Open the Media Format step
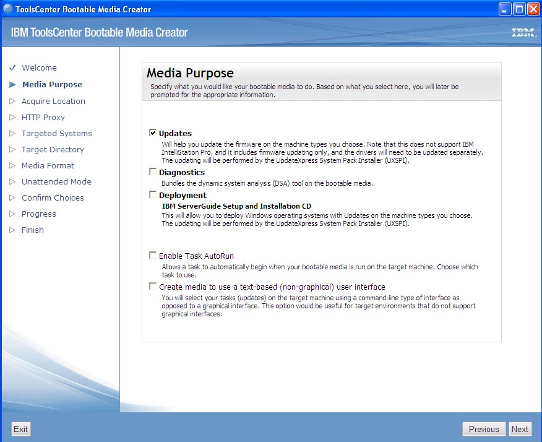This screenshot has width=542, height=442. pyautogui.click(x=48, y=165)
